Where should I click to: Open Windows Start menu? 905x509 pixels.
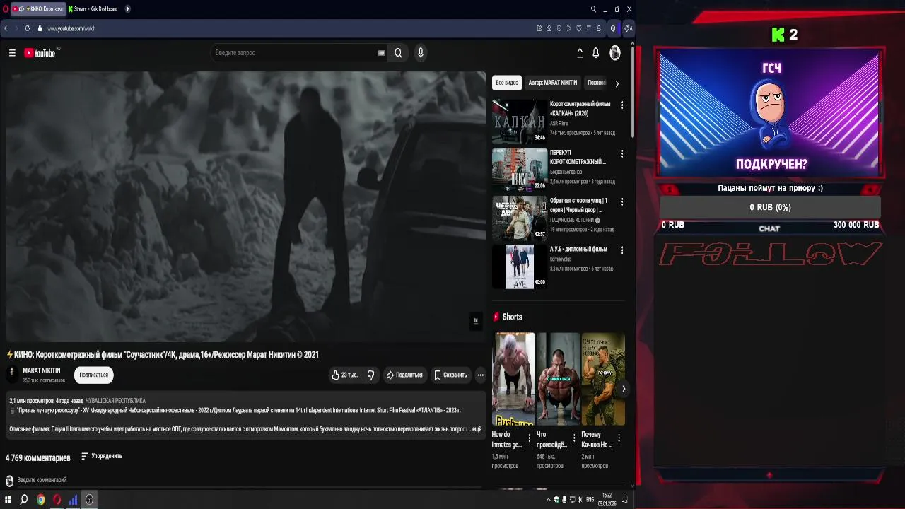[8, 500]
